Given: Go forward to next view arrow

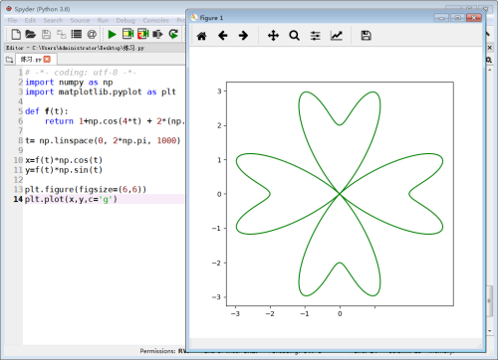Looking at the screenshot, I should 243,36.
